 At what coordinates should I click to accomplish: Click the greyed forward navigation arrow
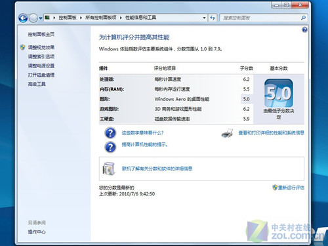(x=33, y=18)
